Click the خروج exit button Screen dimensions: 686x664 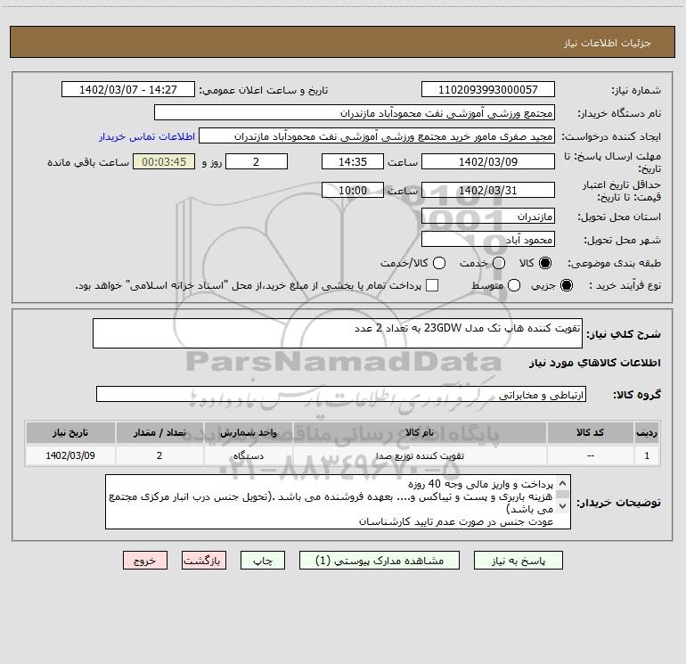145,561
